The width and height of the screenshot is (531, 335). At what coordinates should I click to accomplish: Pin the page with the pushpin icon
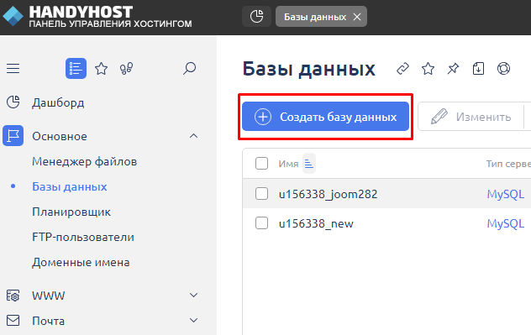(453, 69)
